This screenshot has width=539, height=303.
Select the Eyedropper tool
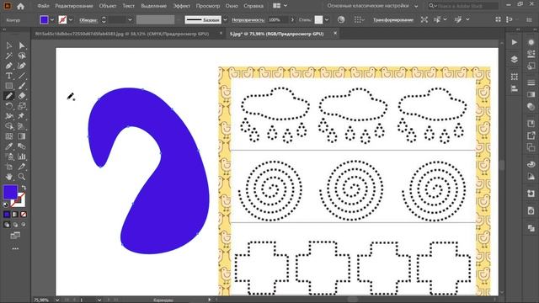[9, 146]
